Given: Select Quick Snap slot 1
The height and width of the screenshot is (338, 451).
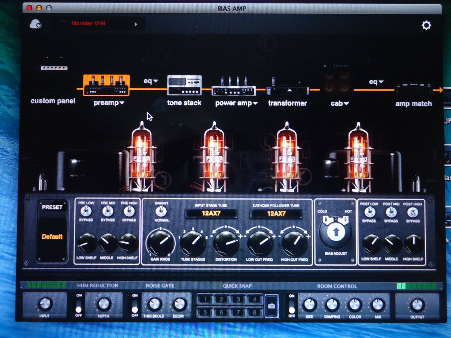Looking at the screenshot, I should (205, 300).
